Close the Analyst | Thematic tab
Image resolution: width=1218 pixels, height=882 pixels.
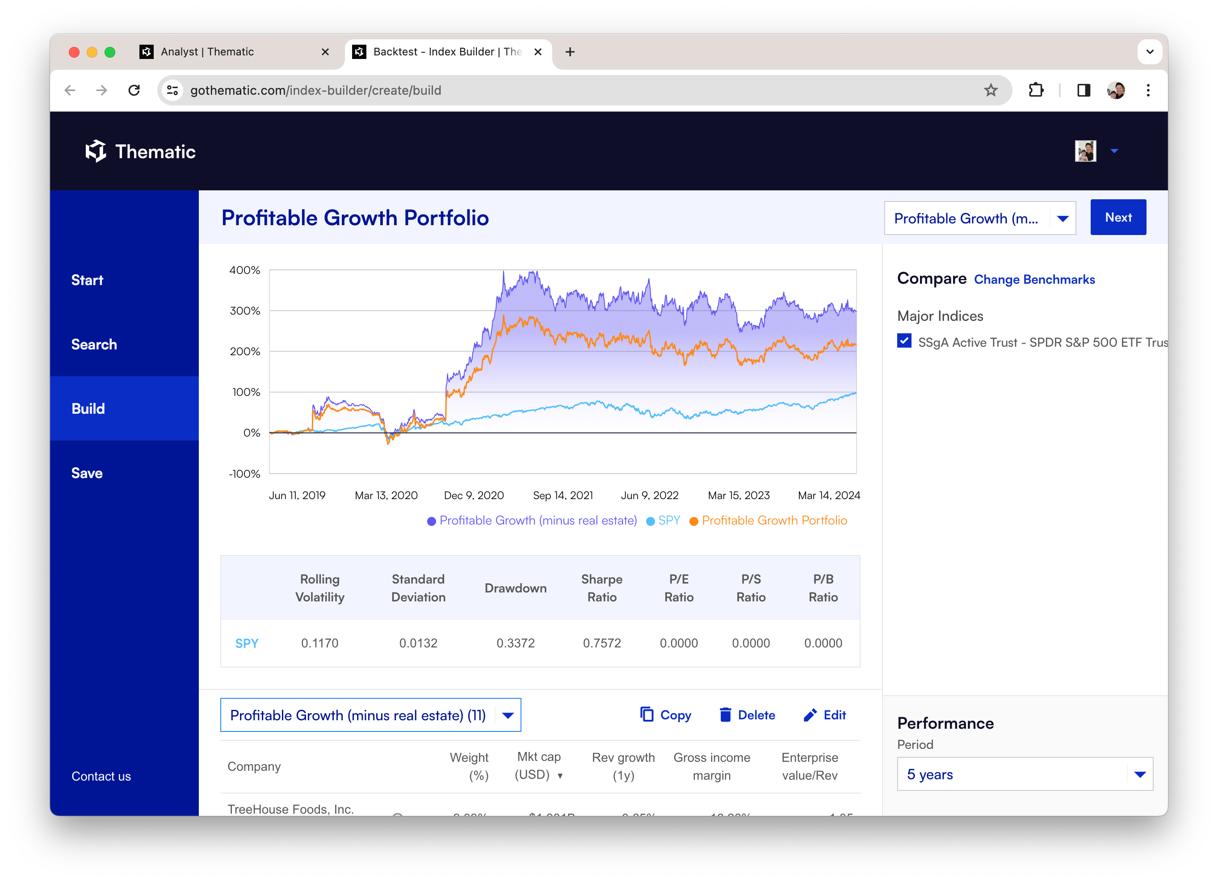(325, 51)
